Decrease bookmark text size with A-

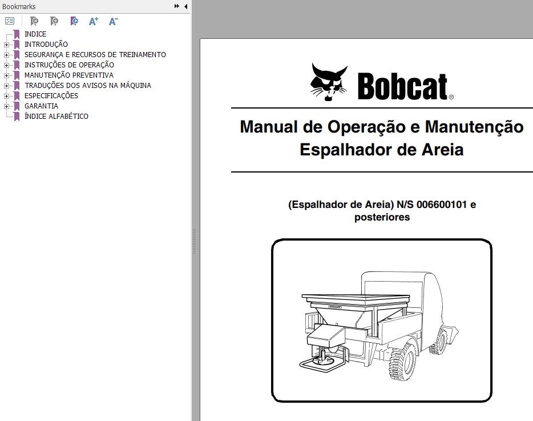coord(113,22)
